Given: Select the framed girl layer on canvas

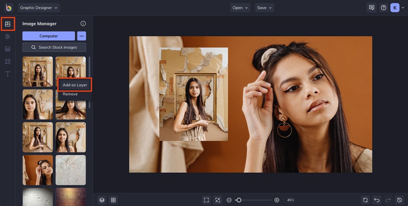Looking at the screenshot, I should (x=194, y=94).
